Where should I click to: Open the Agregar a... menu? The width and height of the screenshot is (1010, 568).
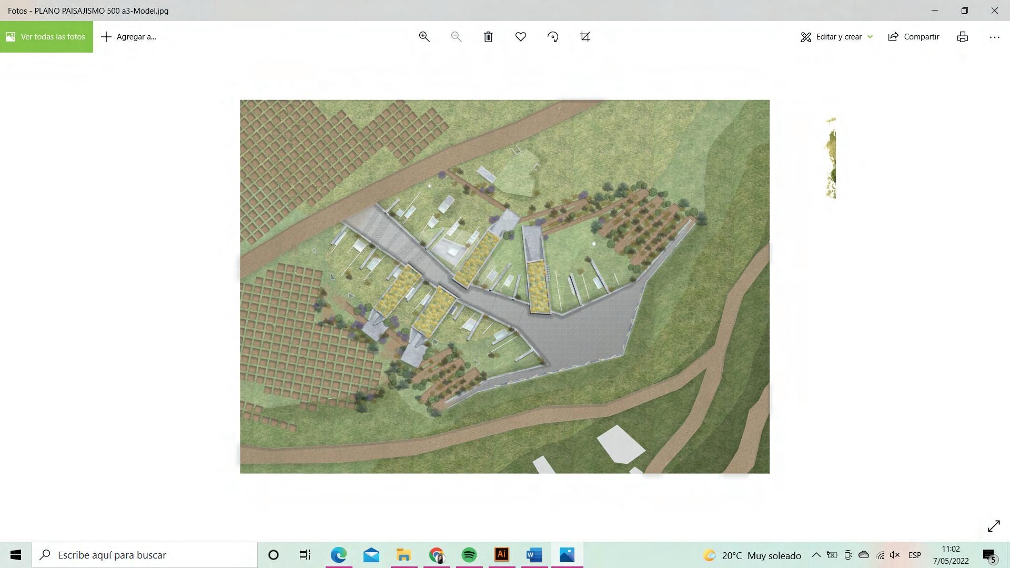(129, 37)
